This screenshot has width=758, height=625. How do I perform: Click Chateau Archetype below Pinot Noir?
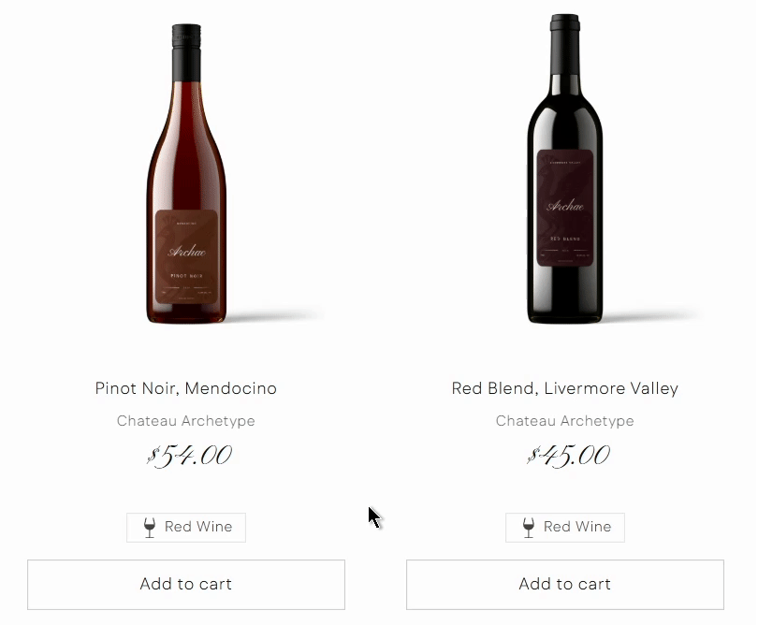coord(186,421)
